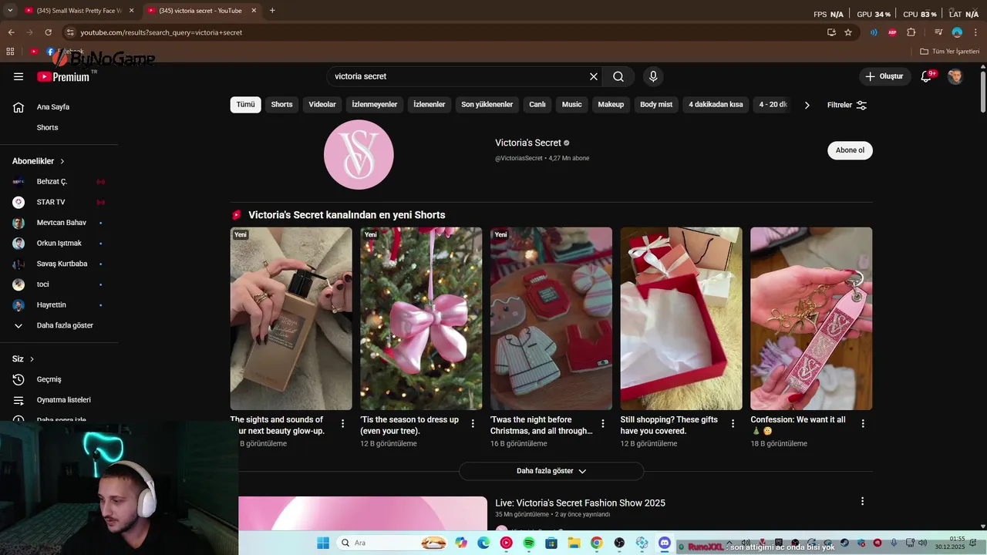
Task: Show next filter chips with the right arrow
Action: tap(807, 105)
